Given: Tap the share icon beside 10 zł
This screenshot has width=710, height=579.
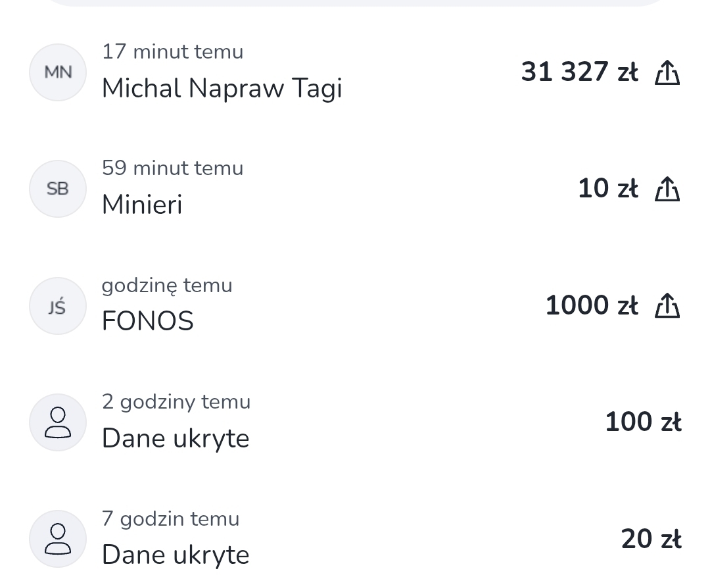Looking at the screenshot, I should 667,189.
